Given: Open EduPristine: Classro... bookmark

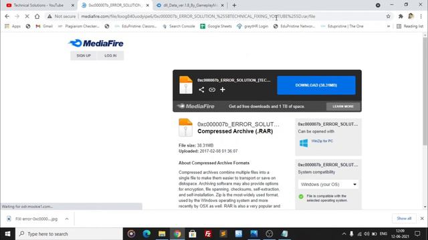Looking at the screenshot, I should (136, 26).
